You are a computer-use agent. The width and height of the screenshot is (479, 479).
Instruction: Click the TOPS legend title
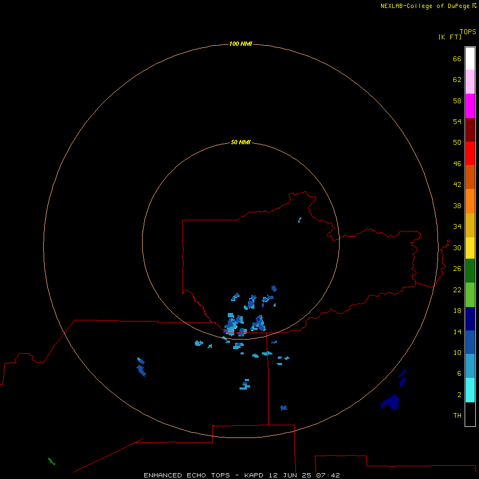[468, 31]
